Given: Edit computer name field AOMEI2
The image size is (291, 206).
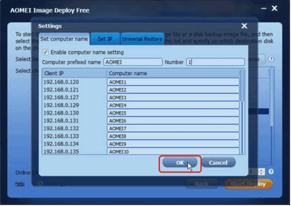Looking at the screenshot, I should (173, 90).
